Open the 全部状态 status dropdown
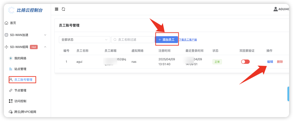 click(84, 40)
